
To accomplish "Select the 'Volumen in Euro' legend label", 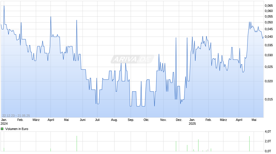I will click(17, 129).
